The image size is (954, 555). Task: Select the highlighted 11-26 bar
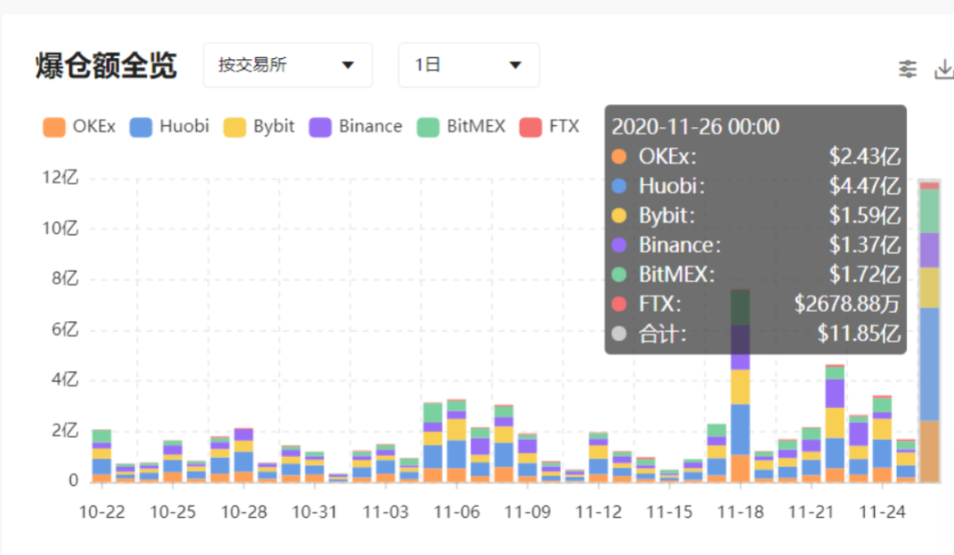[x=929, y=332]
